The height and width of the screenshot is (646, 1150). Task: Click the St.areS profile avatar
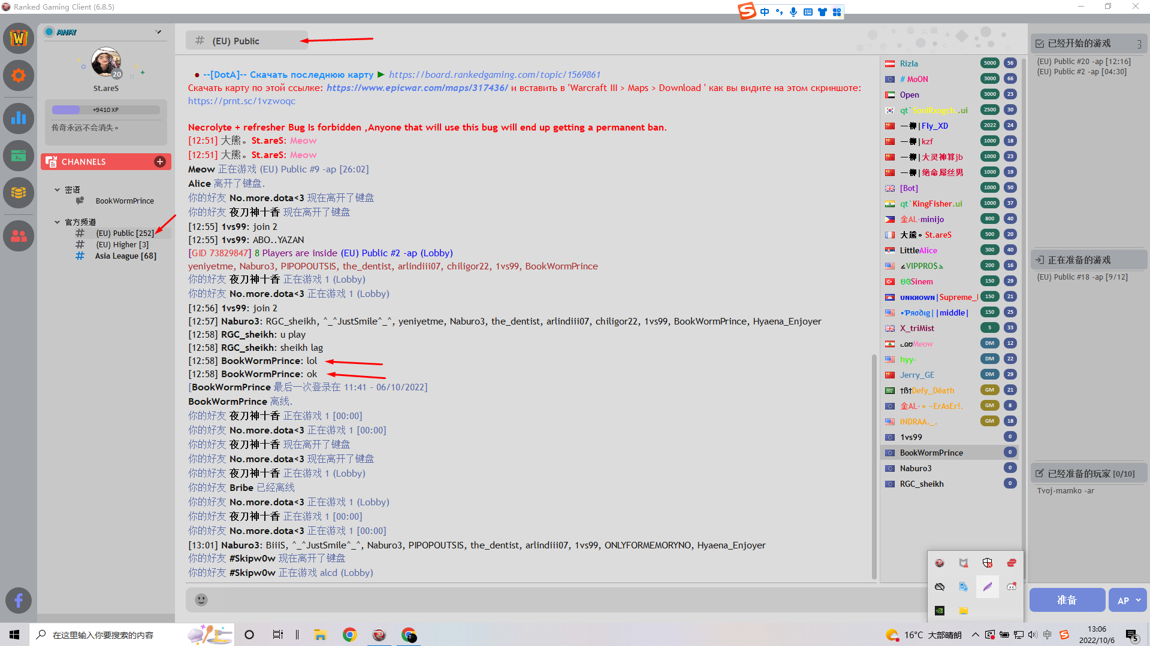[106, 63]
